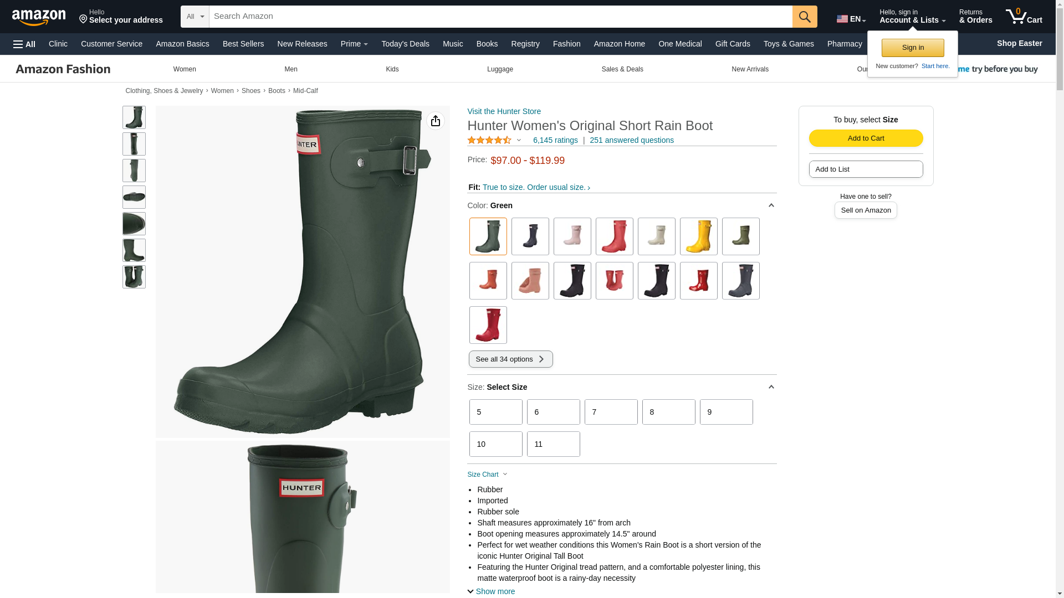The image size is (1064, 598).
Task: Expand Show more product details
Action: (x=492, y=591)
